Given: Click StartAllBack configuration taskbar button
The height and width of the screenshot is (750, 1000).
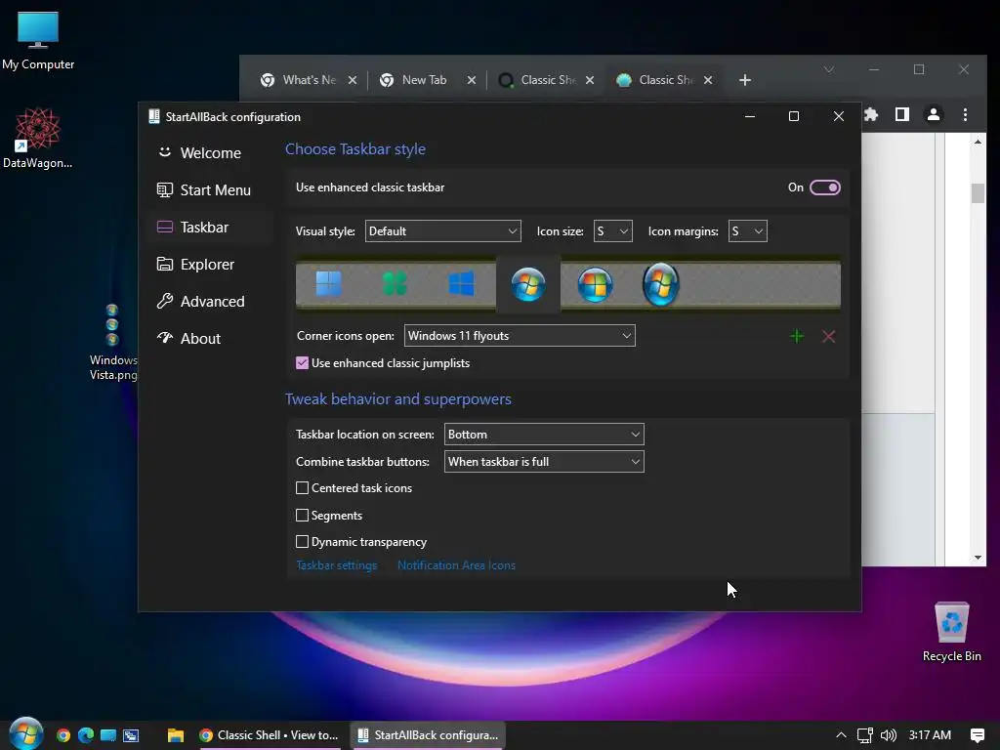Looking at the screenshot, I should click(429, 735).
